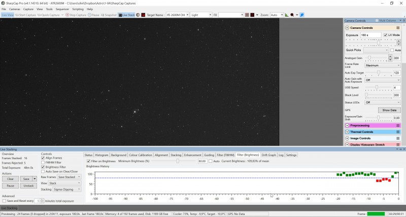Click the dark red square toolbar icon
This screenshot has height=217, width=406.
coord(252,15)
